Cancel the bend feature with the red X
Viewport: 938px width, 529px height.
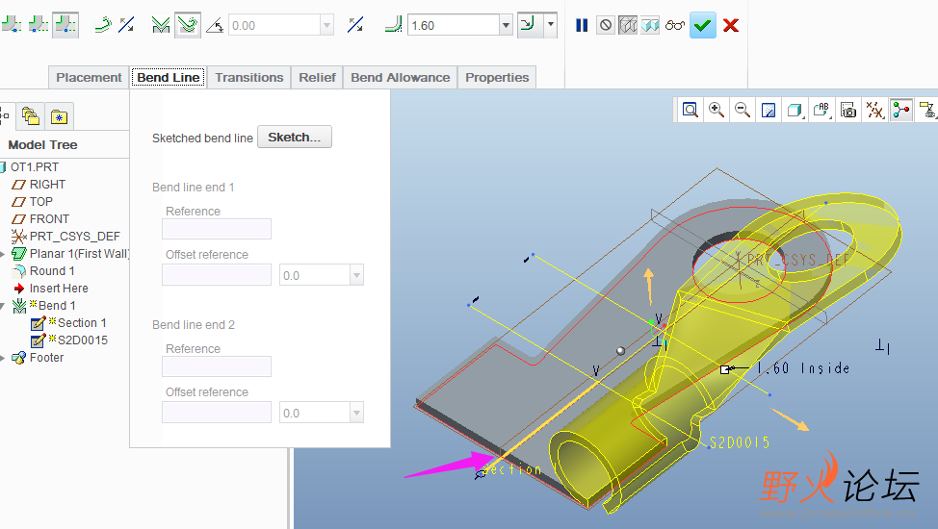click(x=731, y=26)
